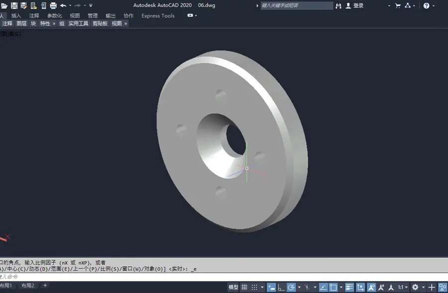Open the Help question mark icon
This screenshot has height=293, width=448.
pos(426,5)
